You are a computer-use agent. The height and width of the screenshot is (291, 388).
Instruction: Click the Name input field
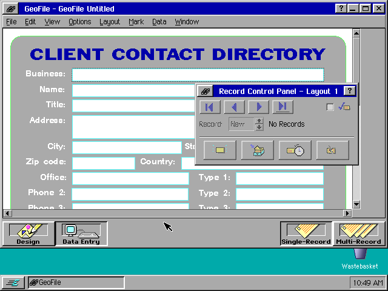tap(133, 90)
